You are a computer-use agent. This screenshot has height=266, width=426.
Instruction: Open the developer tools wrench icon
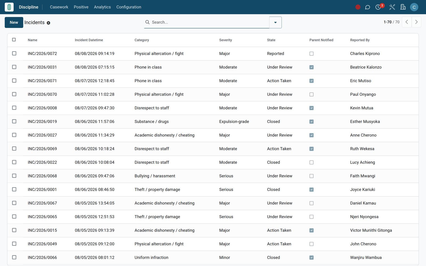392,7
